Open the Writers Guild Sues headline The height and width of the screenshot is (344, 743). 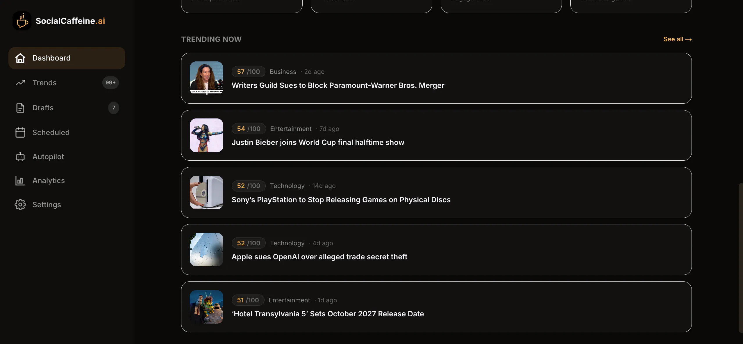coord(338,85)
